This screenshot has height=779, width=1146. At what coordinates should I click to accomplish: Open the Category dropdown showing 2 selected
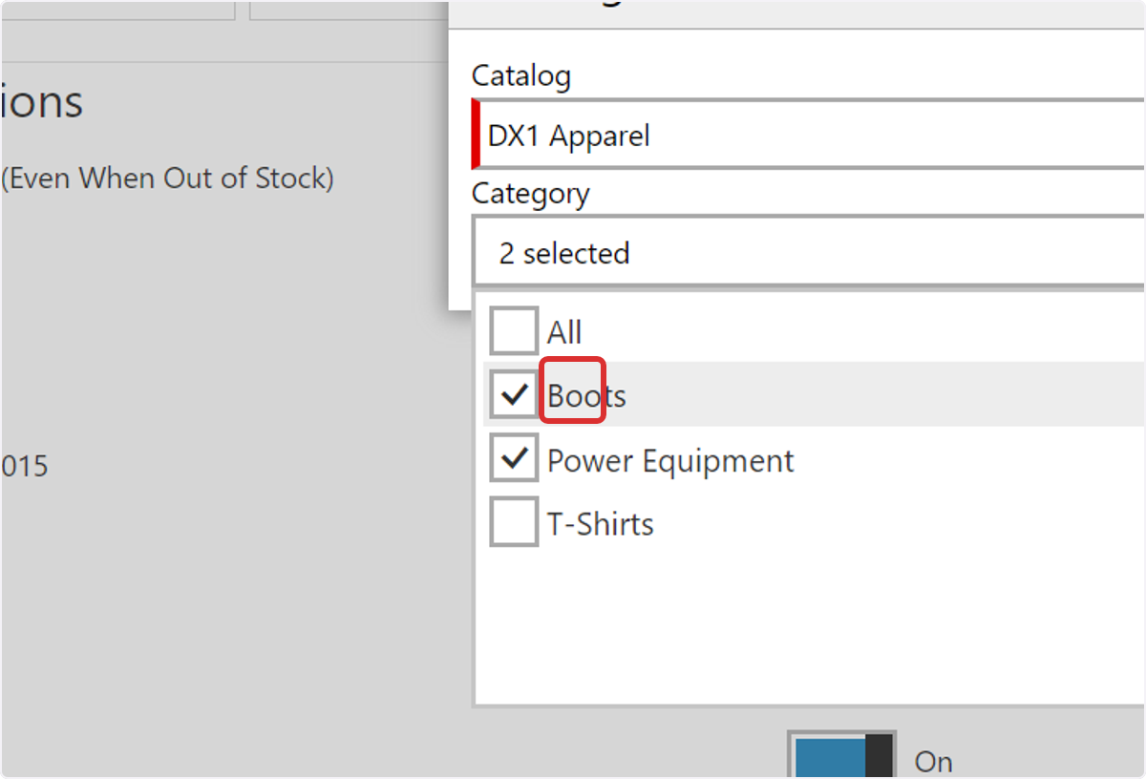809,253
